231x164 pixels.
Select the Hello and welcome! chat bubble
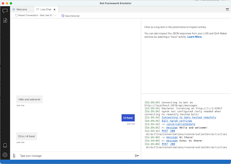[29, 99]
